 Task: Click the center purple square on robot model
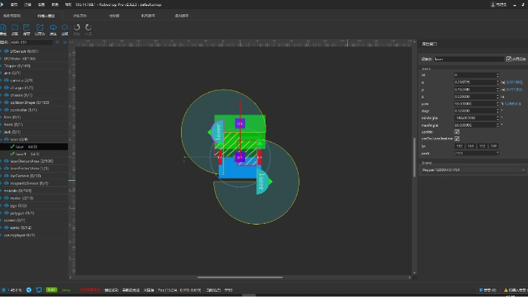[x=240, y=157]
